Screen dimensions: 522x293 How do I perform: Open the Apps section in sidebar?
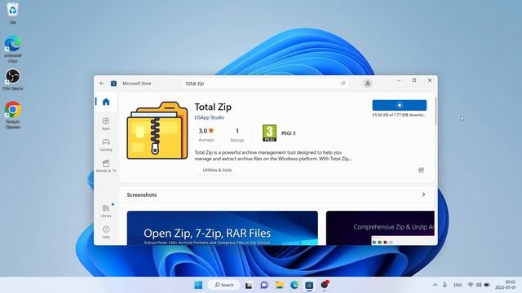pyautogui.click(x=106, y=124)
